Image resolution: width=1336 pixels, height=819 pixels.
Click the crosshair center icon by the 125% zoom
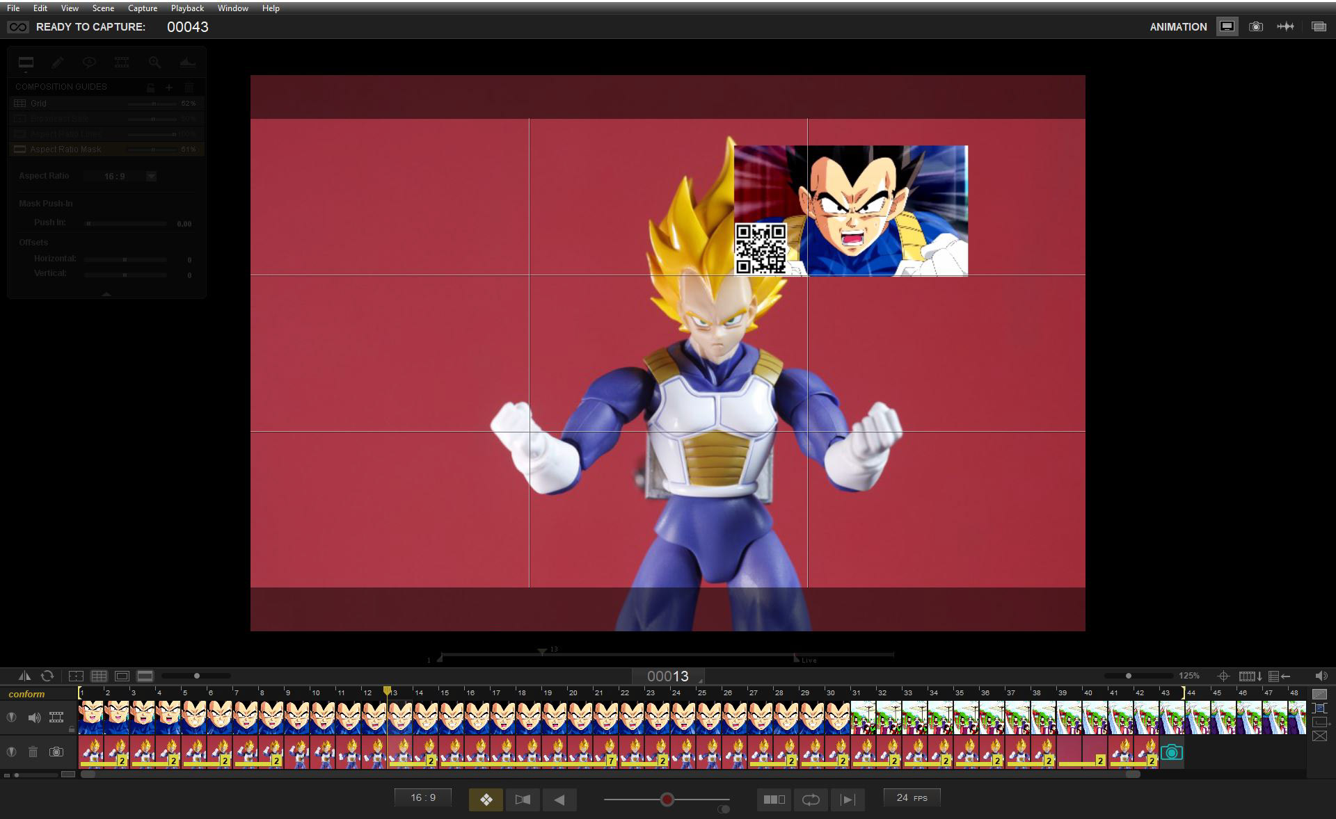point(1223,676)
